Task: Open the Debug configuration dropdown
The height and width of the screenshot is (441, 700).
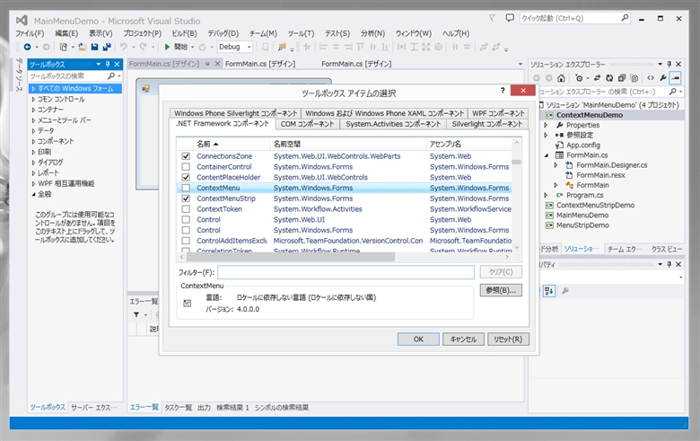Action: point(249,47)
